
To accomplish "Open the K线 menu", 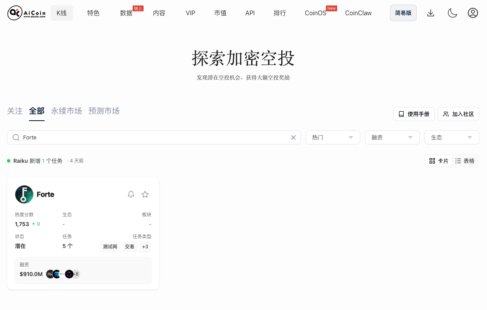I will coord(62,13).
